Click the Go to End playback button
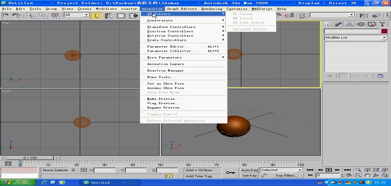The width and height of the screenshot is (391, 186). point(347,170)
